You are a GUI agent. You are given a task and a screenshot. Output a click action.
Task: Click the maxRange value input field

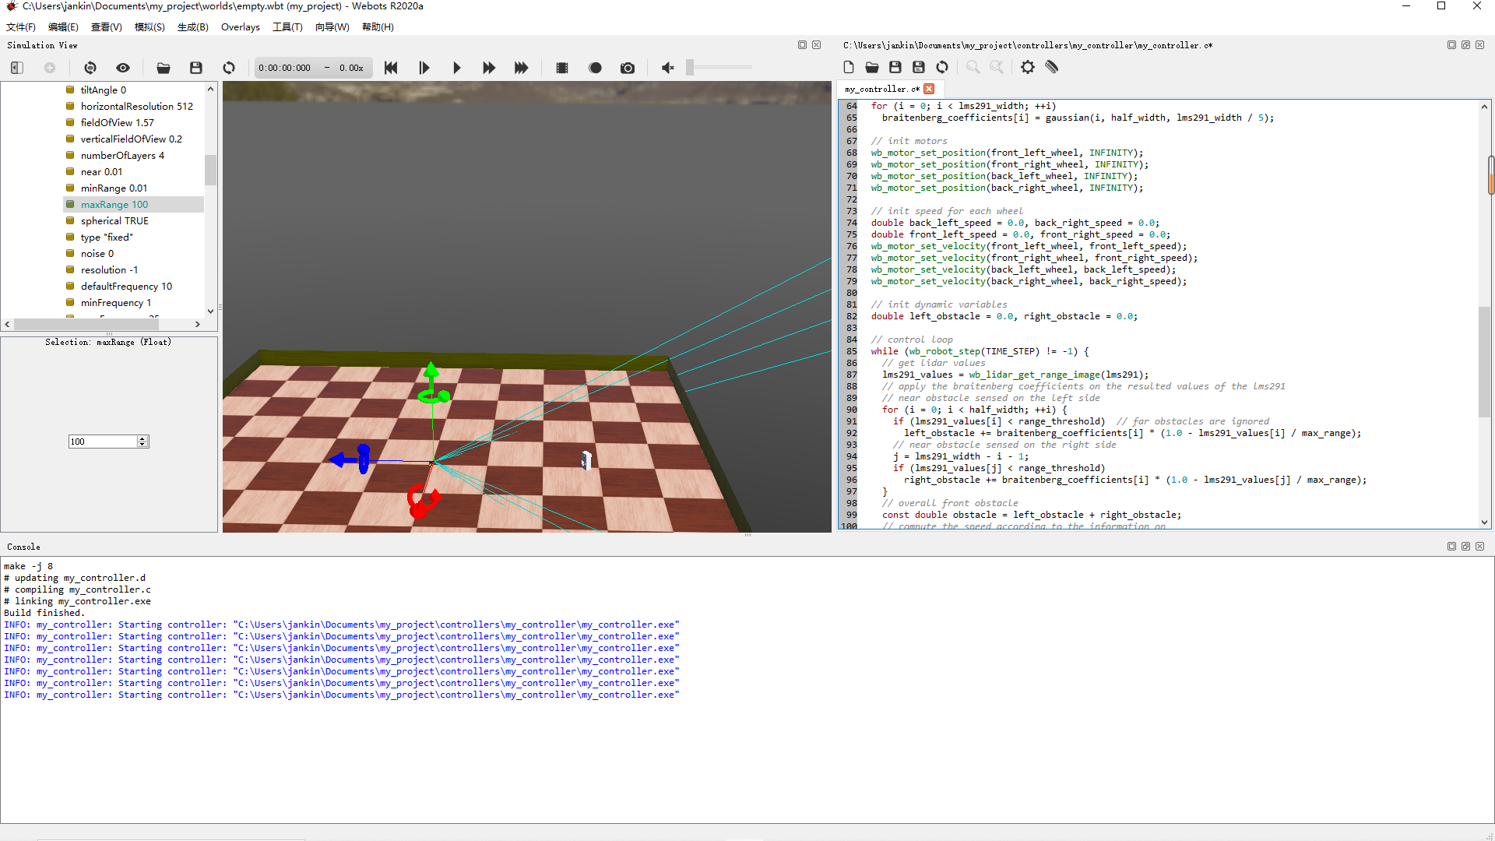[x=102, y=442]
